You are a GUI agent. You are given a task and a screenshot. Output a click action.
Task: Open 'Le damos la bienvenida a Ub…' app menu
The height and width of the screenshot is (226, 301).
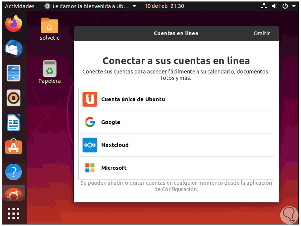(x=90, y=6)
